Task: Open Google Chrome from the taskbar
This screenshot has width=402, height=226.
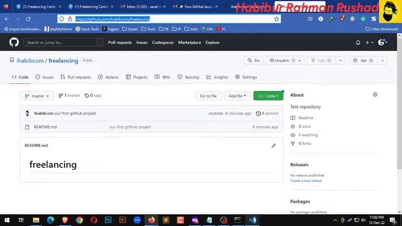Action: tap(80, 220)
